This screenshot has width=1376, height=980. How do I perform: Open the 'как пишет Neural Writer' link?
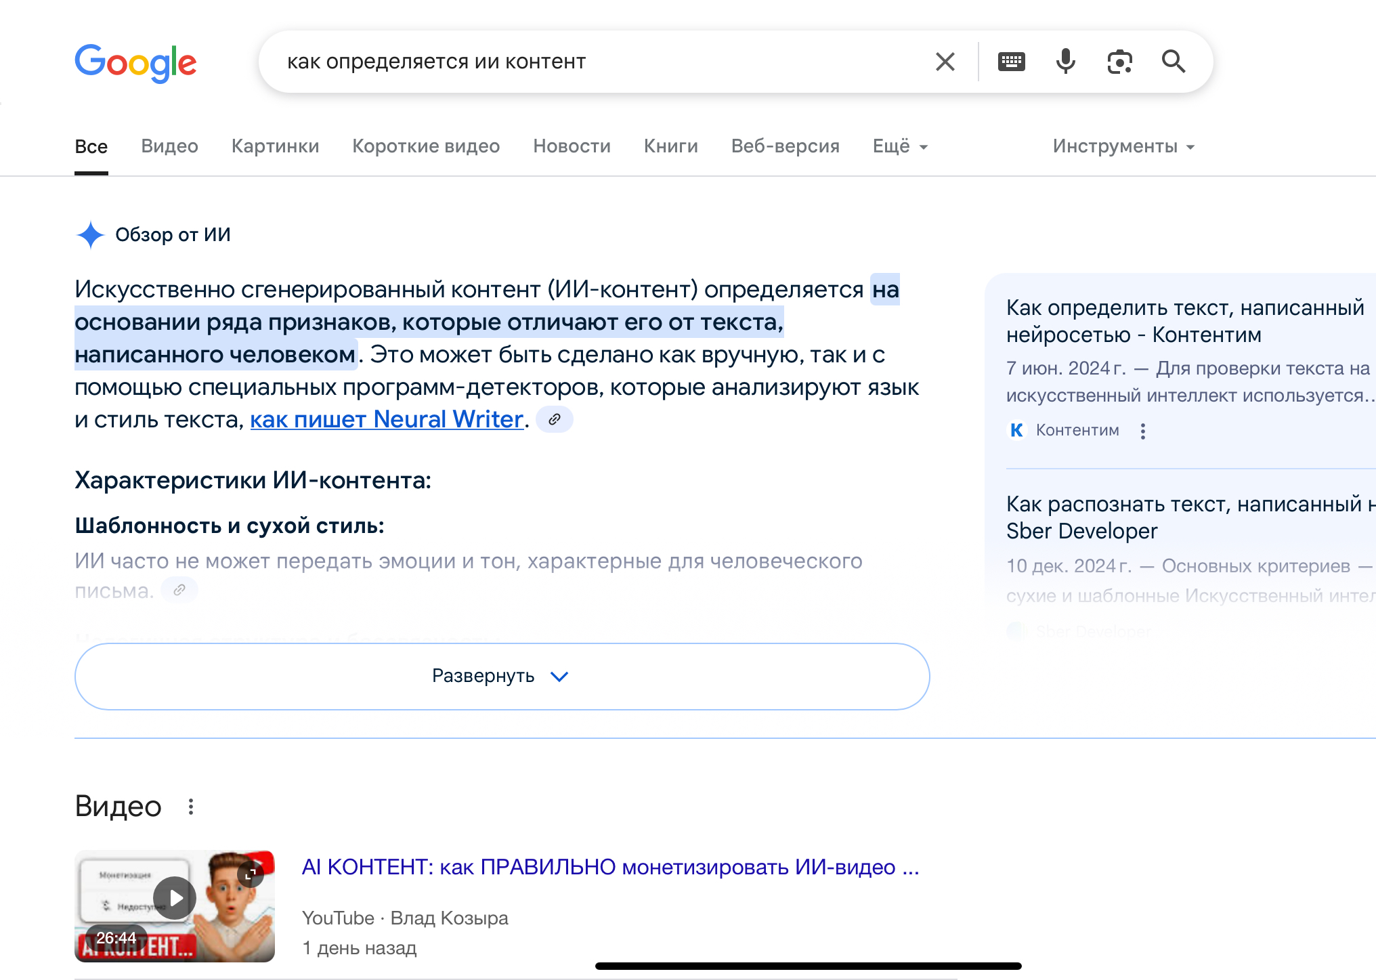click(387, 419)
